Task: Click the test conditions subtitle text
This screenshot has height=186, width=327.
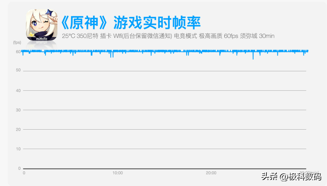Action: click(x=168, y=36)
